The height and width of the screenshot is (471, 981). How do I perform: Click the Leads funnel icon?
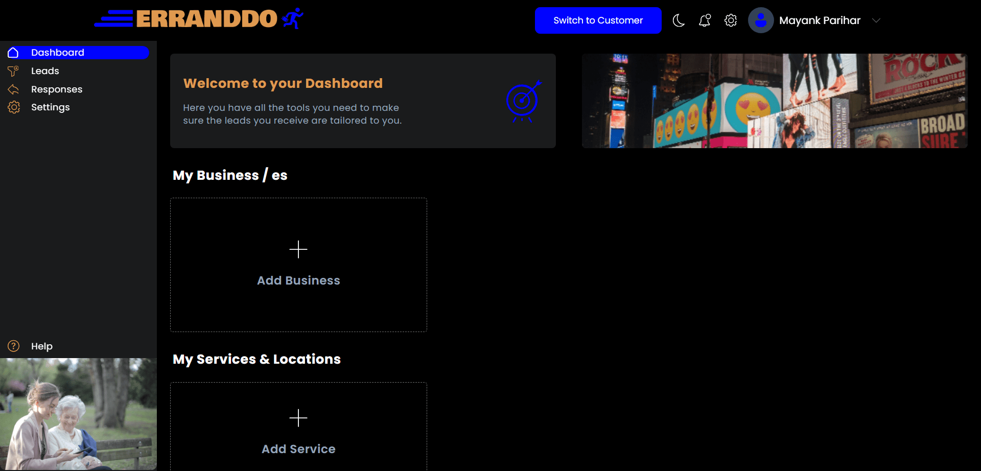[x=13, y=71]
